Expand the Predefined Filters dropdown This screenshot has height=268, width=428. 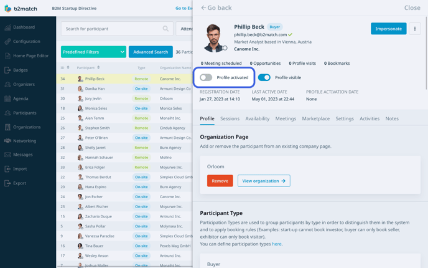[93, 52]
